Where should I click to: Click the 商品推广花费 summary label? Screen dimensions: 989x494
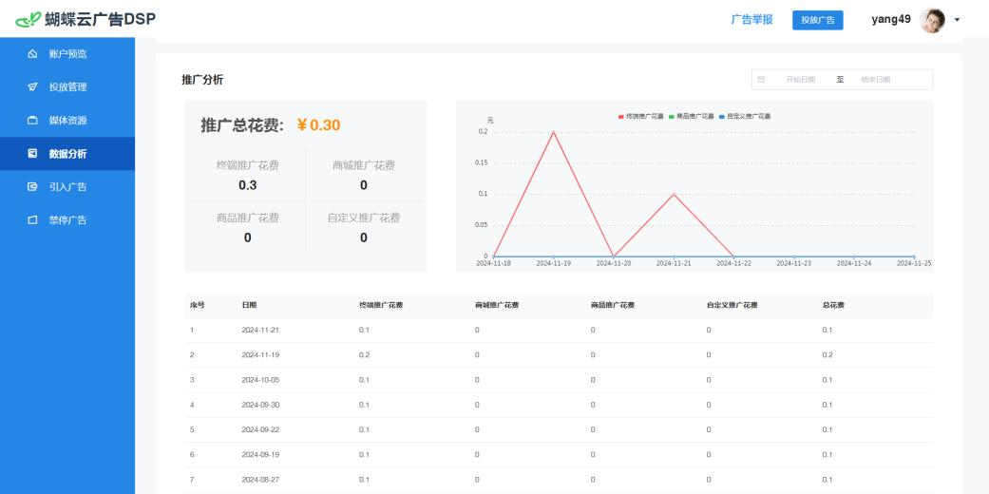click(247, 218)
